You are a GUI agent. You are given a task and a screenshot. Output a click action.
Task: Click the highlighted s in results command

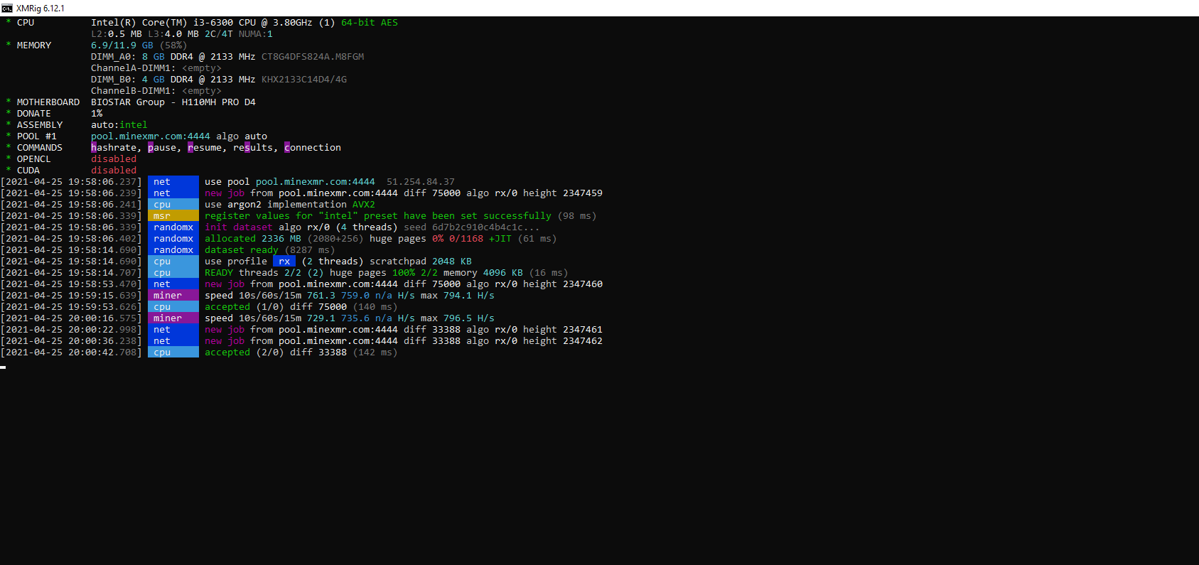pyautogui.click(x=247, y=148)
